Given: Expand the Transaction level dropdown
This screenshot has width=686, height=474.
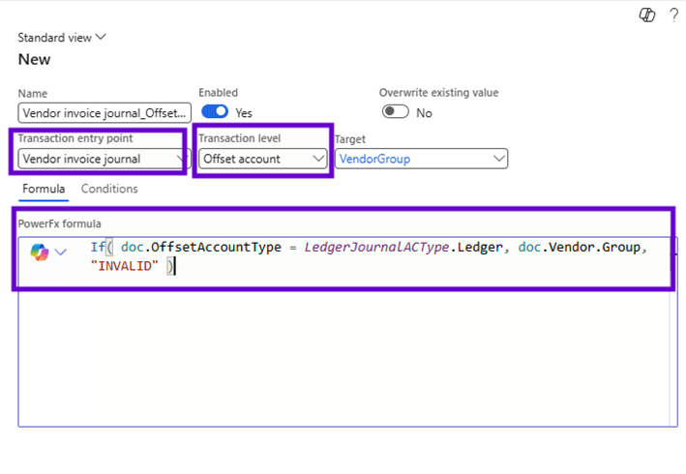Looking at the screenshot, I should (262, 159).
